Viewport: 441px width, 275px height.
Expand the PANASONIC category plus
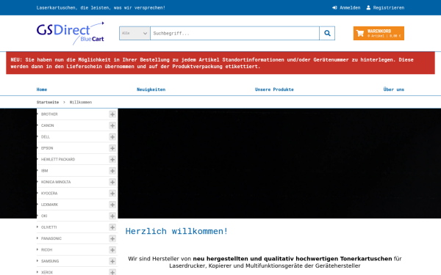click(112, 238)
